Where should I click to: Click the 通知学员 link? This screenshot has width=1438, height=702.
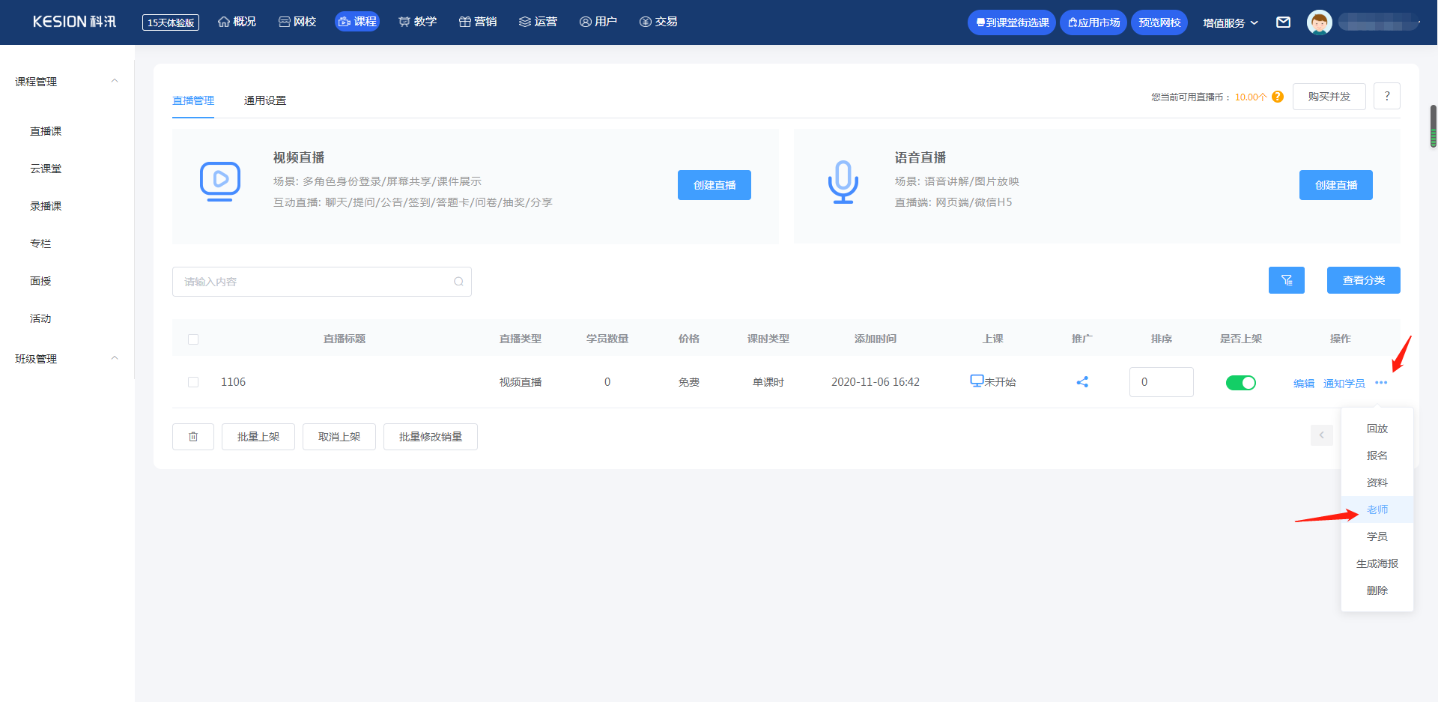click(1344, 384)
